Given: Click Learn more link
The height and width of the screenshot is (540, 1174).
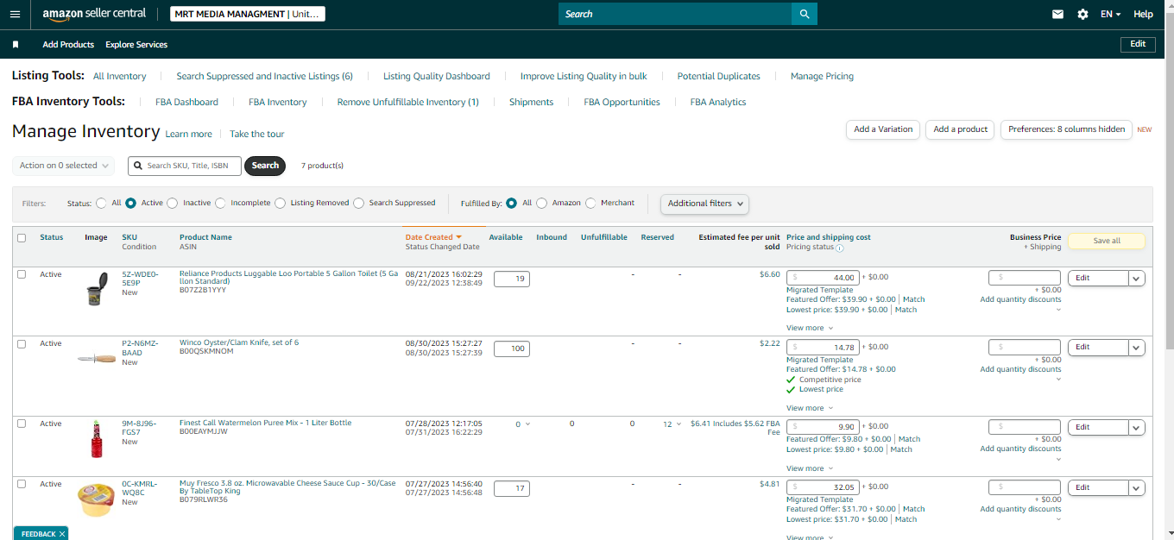Looking at the screenshot, I should point(188,135).
